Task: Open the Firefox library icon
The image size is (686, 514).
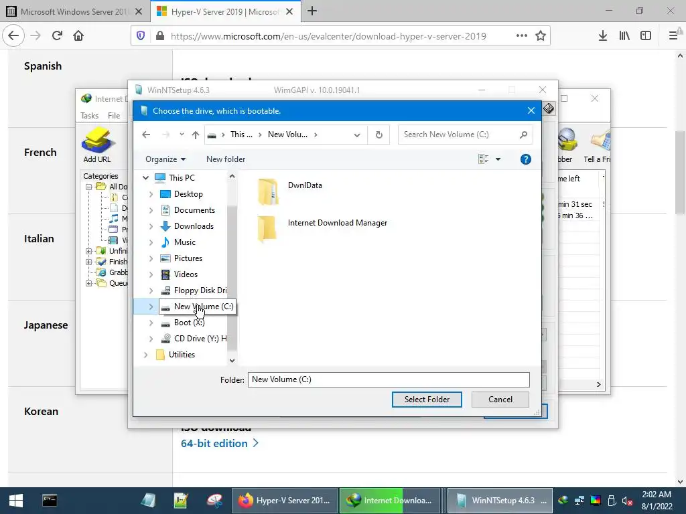Action: pyautogui.click(x=624, y=36)
